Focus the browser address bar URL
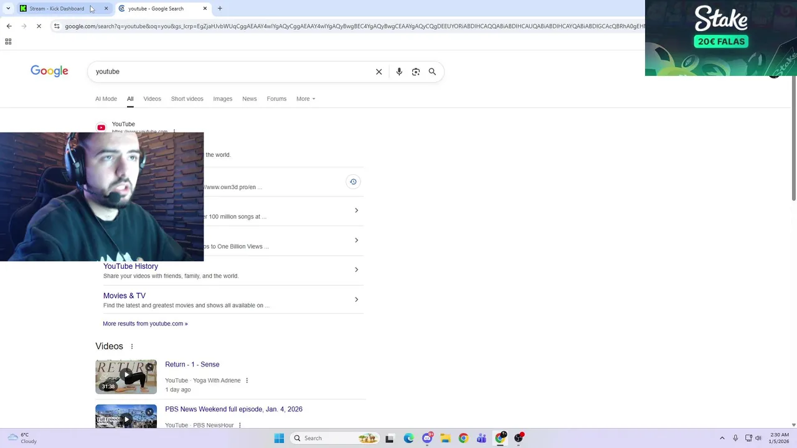797x448 pixels. pyautogui.click(x=354, y=26)
